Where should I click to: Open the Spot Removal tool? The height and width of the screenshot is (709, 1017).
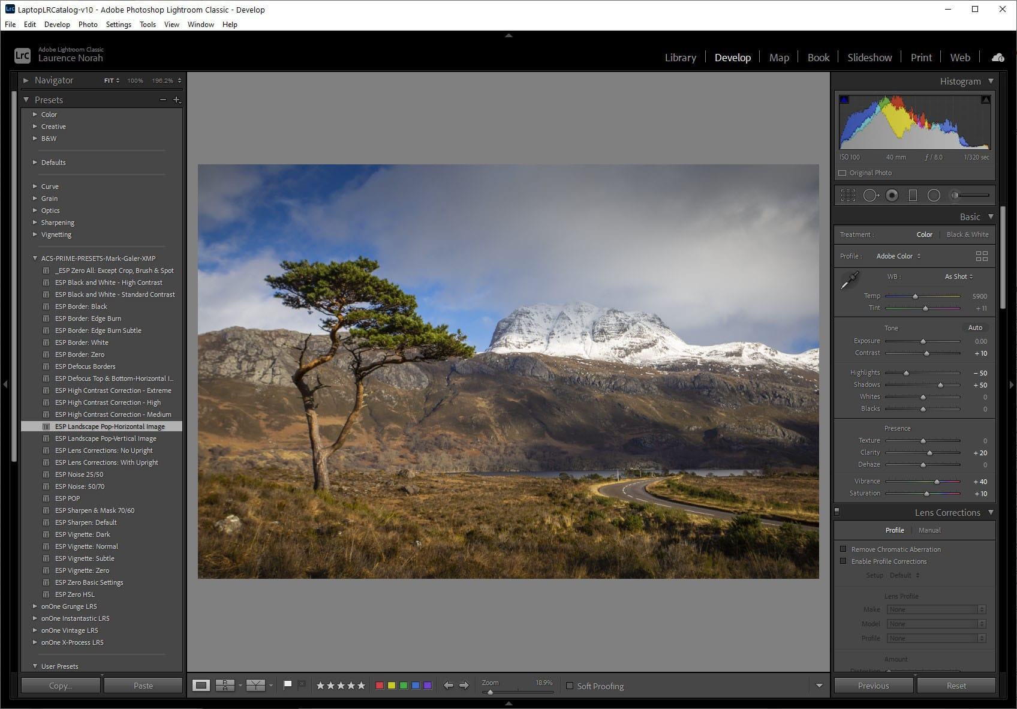[x=870, y=195]
